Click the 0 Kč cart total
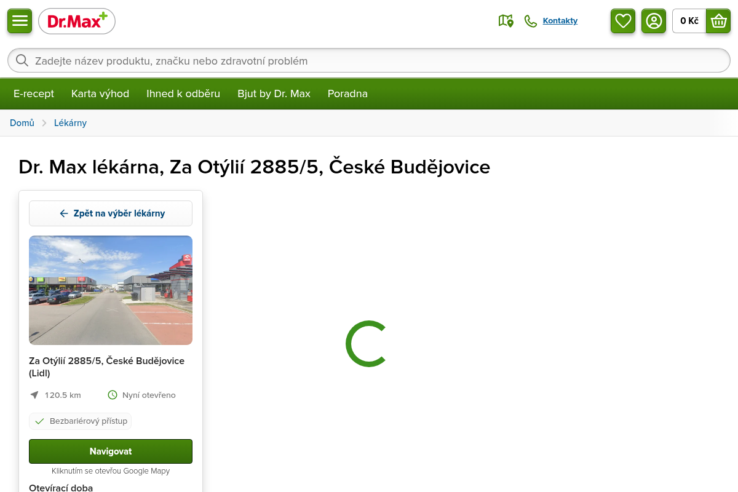738x492 pixels. coord(689,21)
